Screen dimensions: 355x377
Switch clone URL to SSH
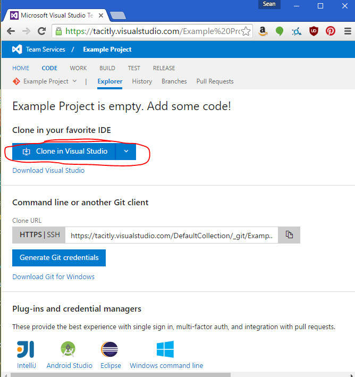click(x=54, y=235)
